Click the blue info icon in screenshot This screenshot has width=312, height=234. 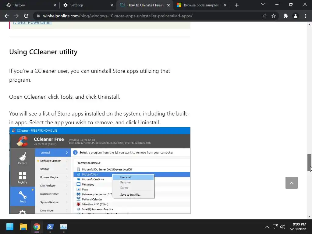75,153
